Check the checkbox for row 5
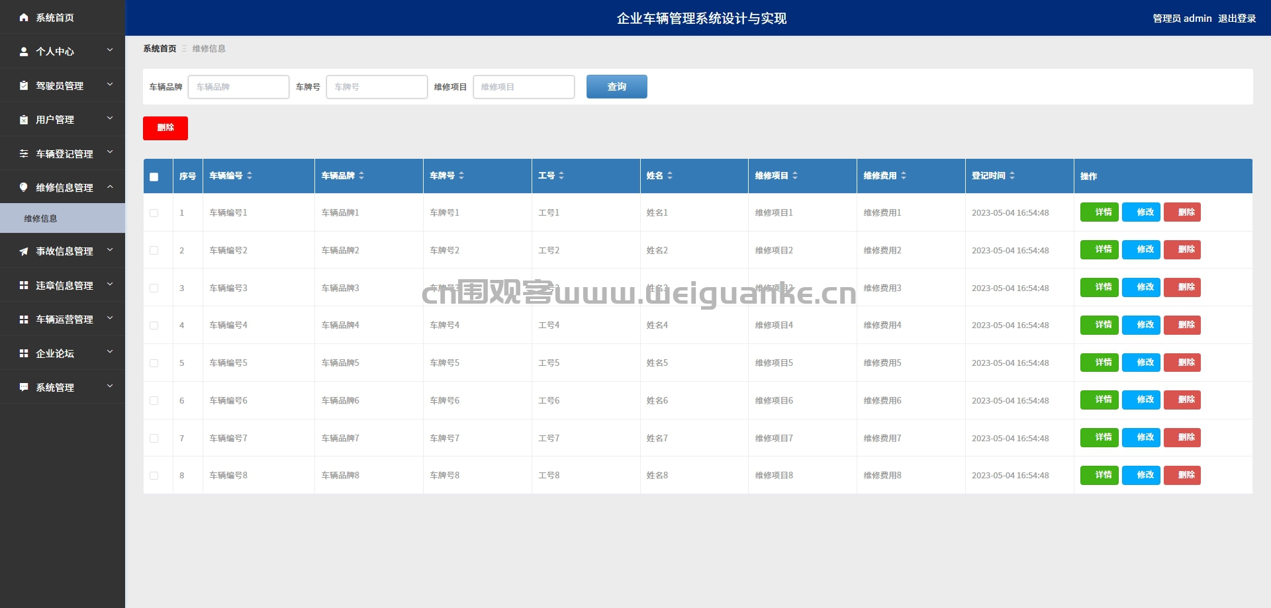1271x608 pixels. (x=154, y=363)
